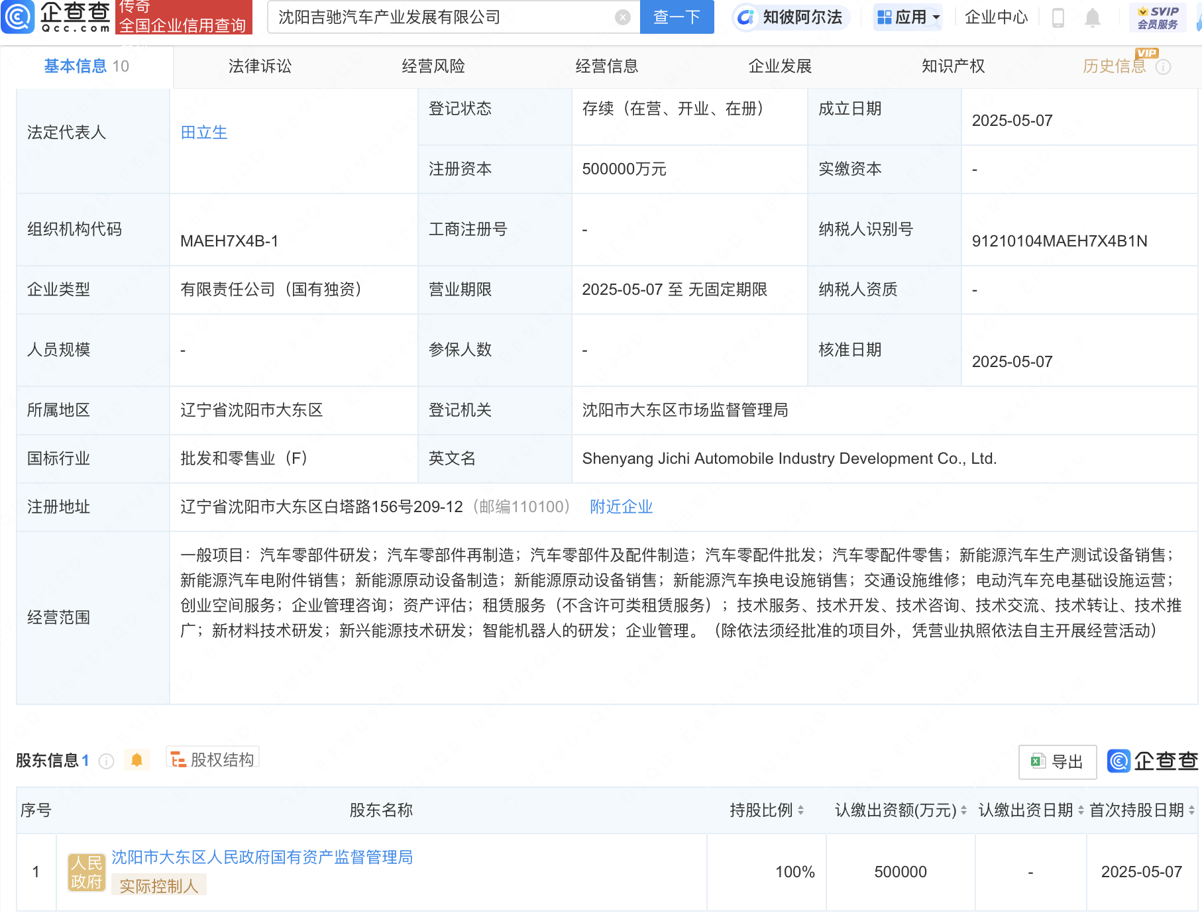Click the 实际控制人 tag
The height and width of the screenshot is (913, 1202).
tap(158, 886)
